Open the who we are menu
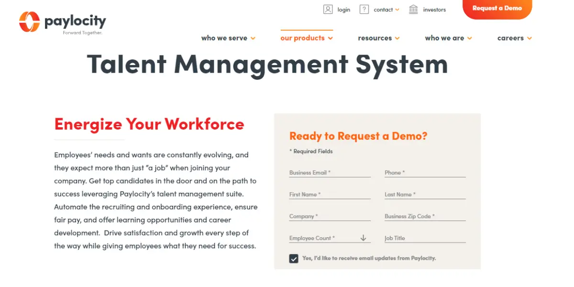Screen dimensions: 574x287 [449, 38]
